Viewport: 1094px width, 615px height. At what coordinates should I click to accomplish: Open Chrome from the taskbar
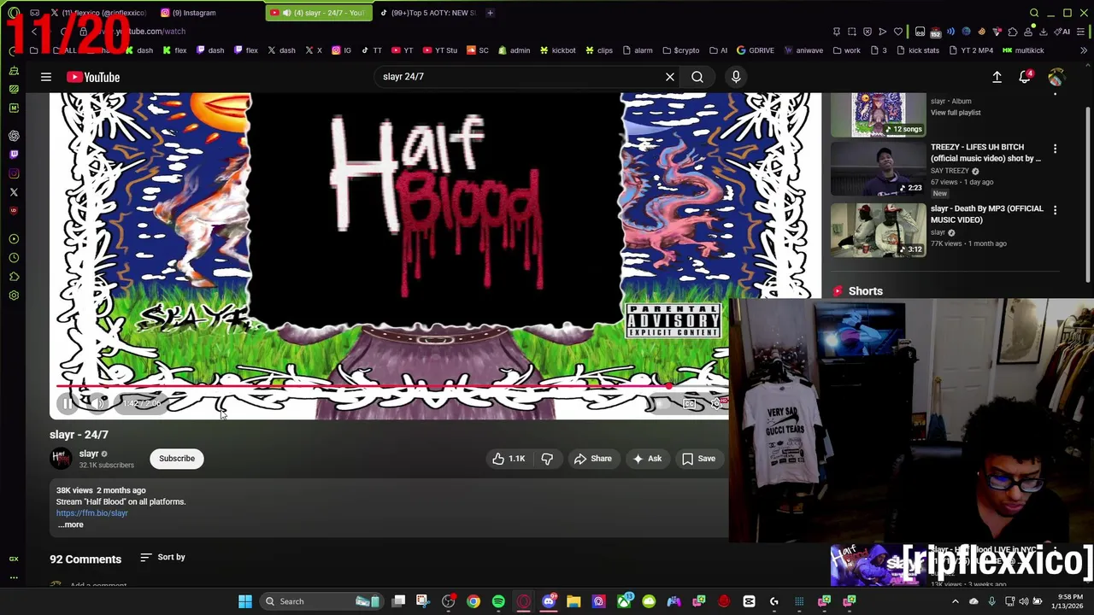tap(473, 601)
